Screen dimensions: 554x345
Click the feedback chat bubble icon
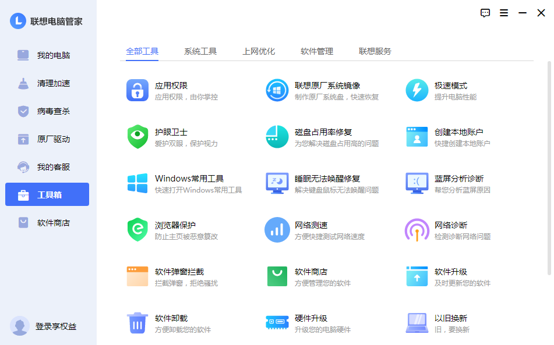pyautogui.click(x=485, y=13)
